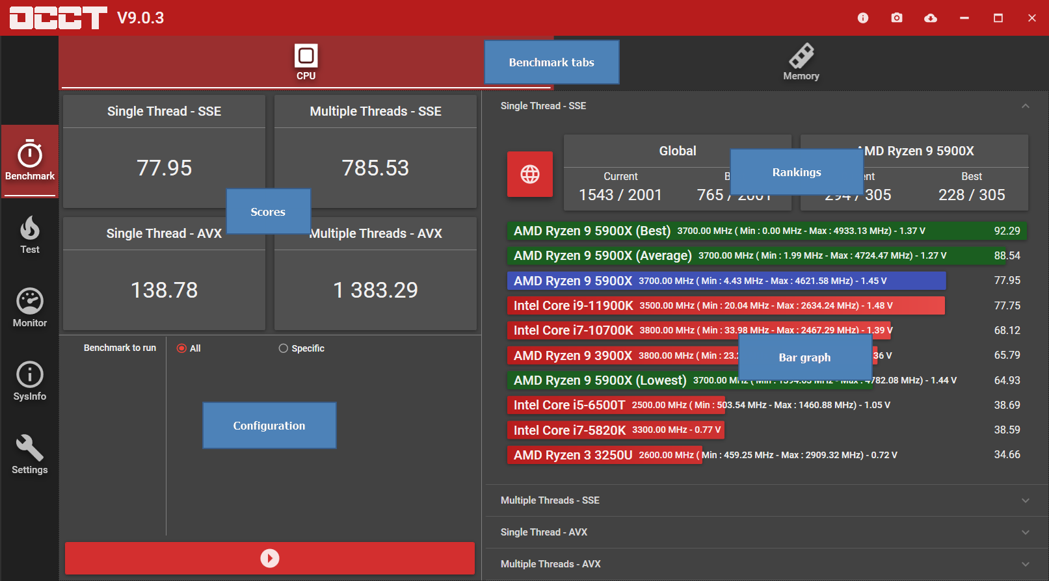Click the score 92.29 value
The image size is (1049, 581).
tap(1007, 231)
